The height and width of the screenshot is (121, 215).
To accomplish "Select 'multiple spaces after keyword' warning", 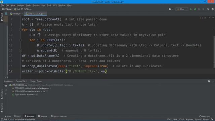I will coord(32,88).
